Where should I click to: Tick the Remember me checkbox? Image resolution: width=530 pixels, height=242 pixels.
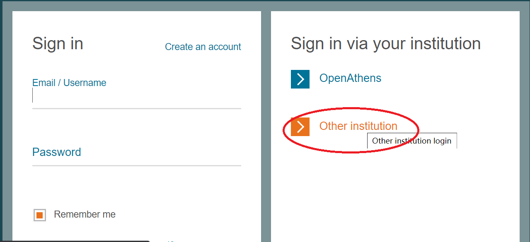pos(40,215)
